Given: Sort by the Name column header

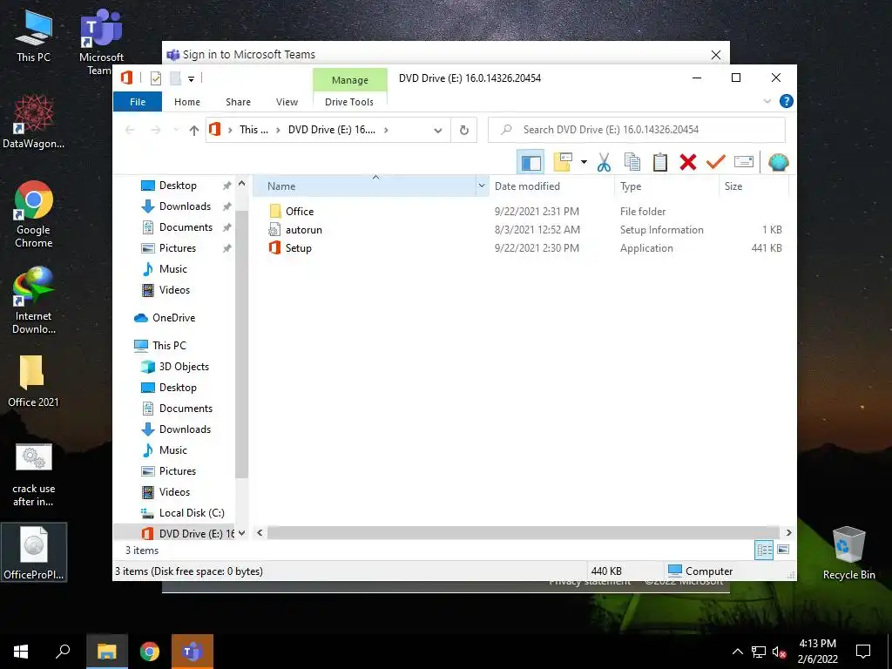Looking at the screenshot, I should click(364, 186).
